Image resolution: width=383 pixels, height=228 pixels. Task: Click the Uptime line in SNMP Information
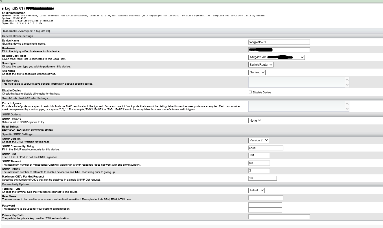pos(14,18)
